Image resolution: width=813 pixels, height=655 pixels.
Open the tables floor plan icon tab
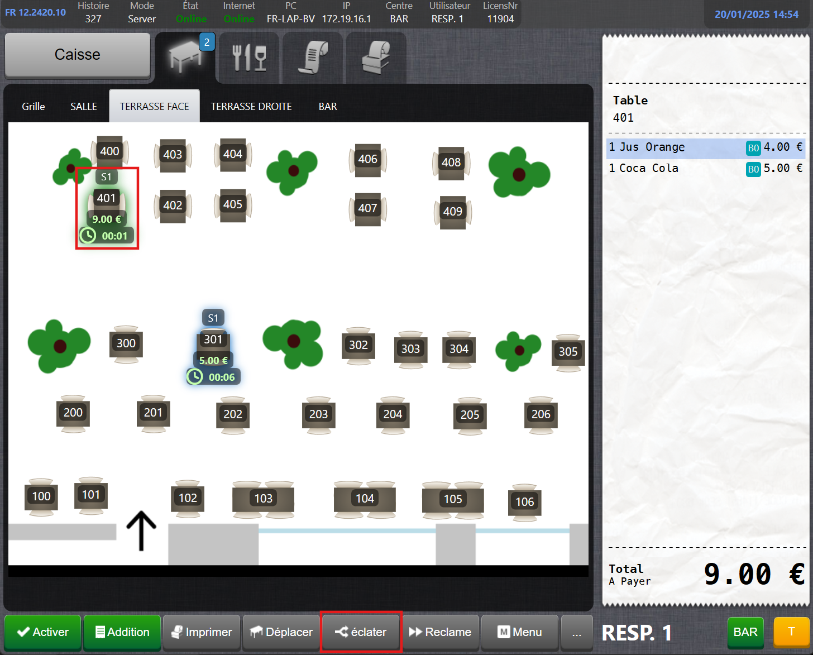pos(185,56)
